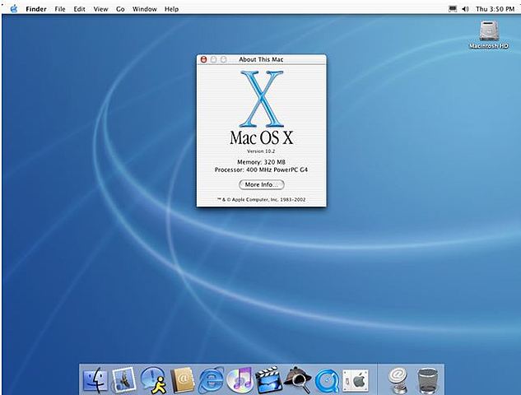Screen dimensions: 521x395
Task: Open the File menu
Action: 60,9
